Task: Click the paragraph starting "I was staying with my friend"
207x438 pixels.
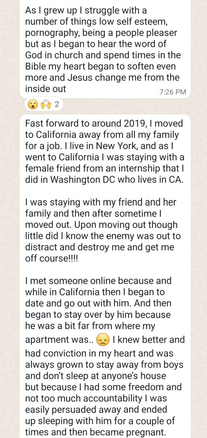Action: 103,224
